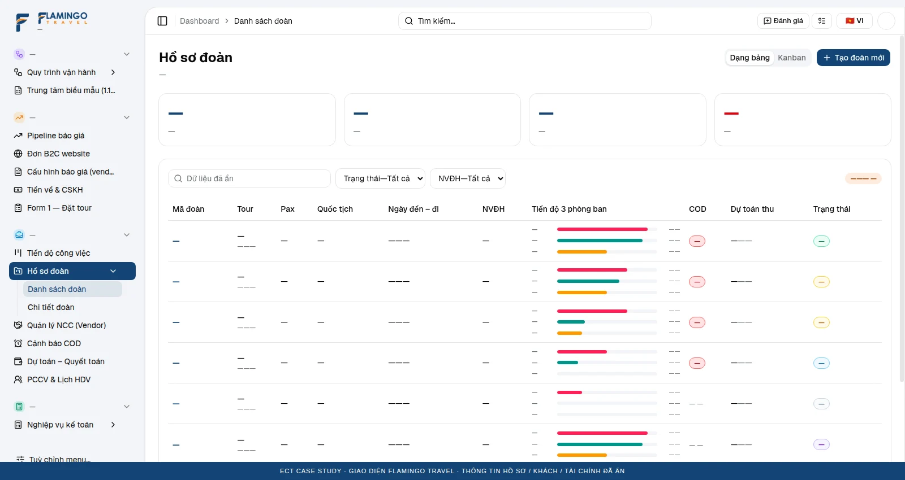Image resolution: width=905 pixels, height=480 pixels.
Task: Open Tiến độ công việc icon
Action: point(18,253)
